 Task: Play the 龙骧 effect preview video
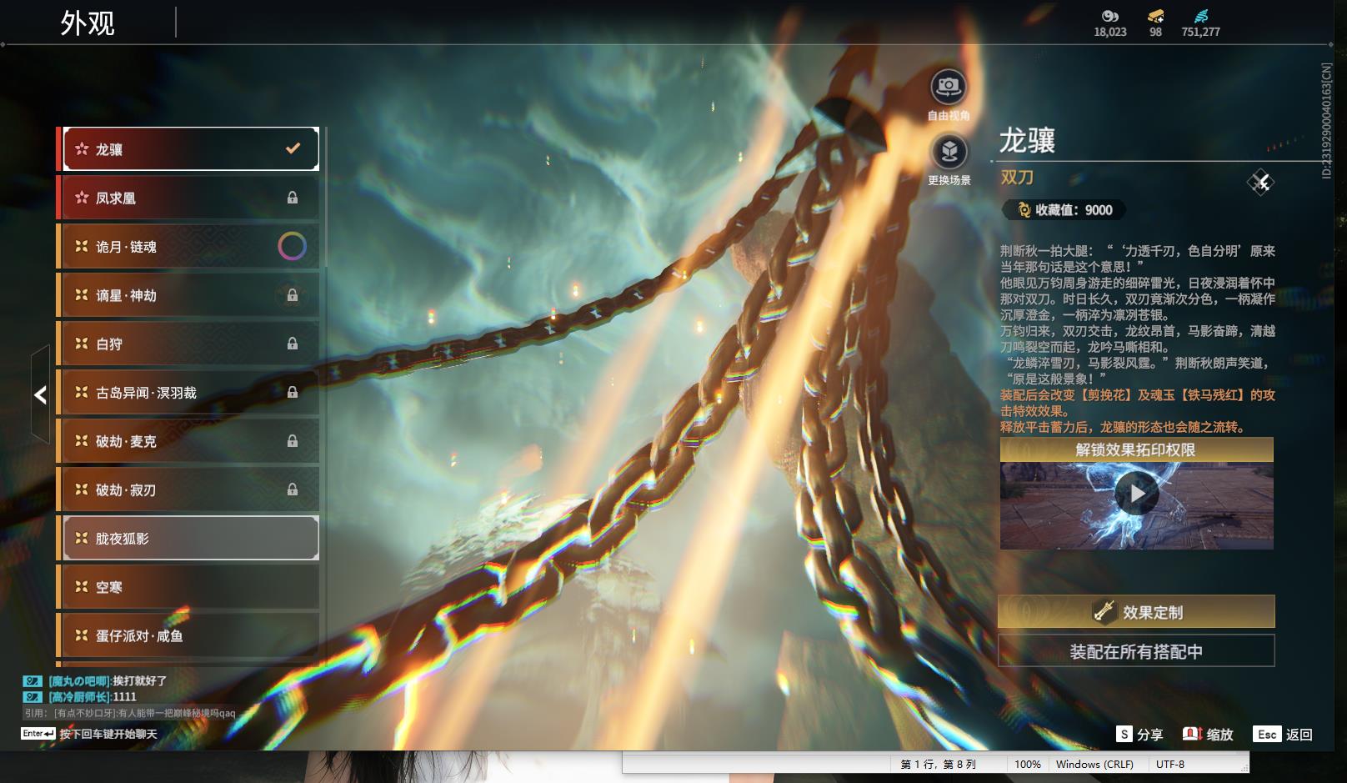tap(1137, 494)
